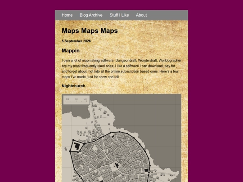Click the paragraph about mapmaking software
This screenshot has width=243, height=182.
click(x=121, y=69)
